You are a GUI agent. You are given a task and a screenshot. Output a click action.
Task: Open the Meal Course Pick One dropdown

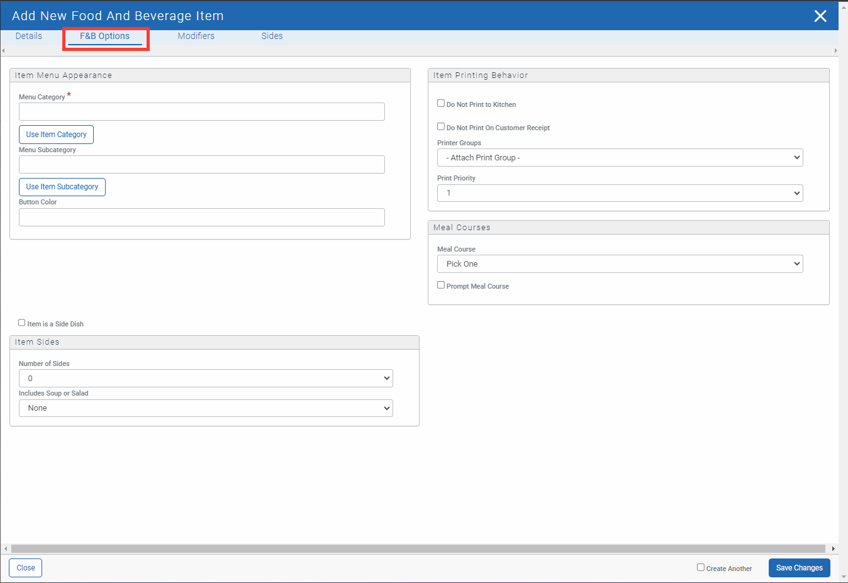tap(620, 264)
